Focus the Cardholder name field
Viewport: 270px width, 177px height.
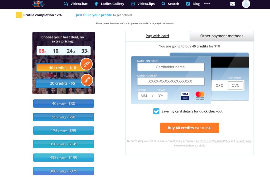click(171, 67)
